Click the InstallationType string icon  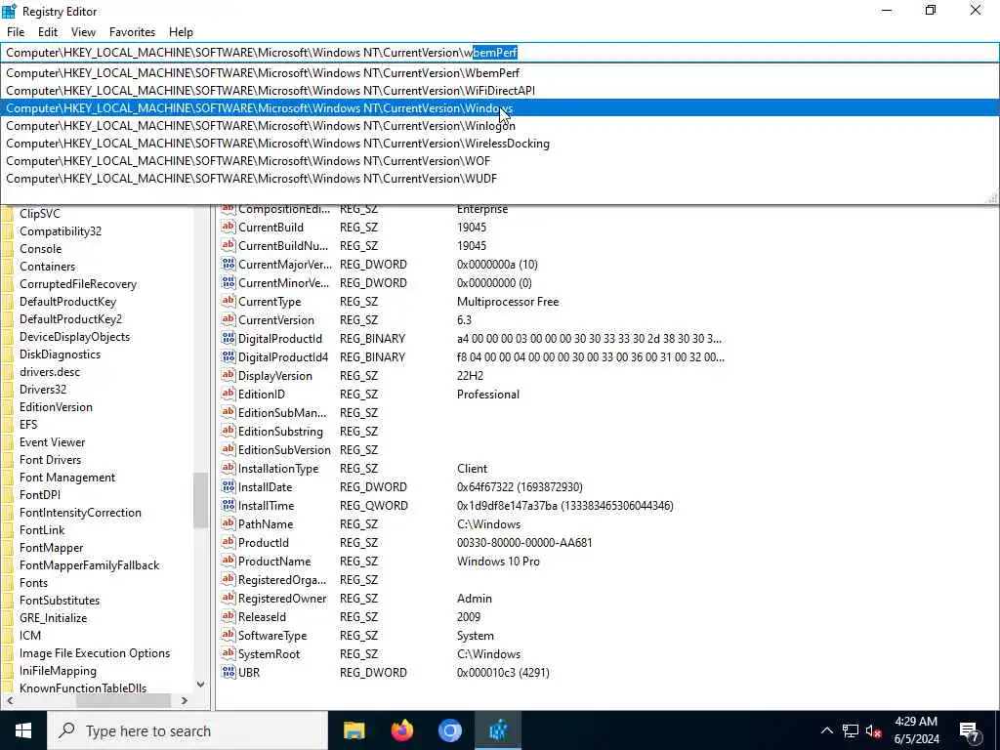coord(229,468)
